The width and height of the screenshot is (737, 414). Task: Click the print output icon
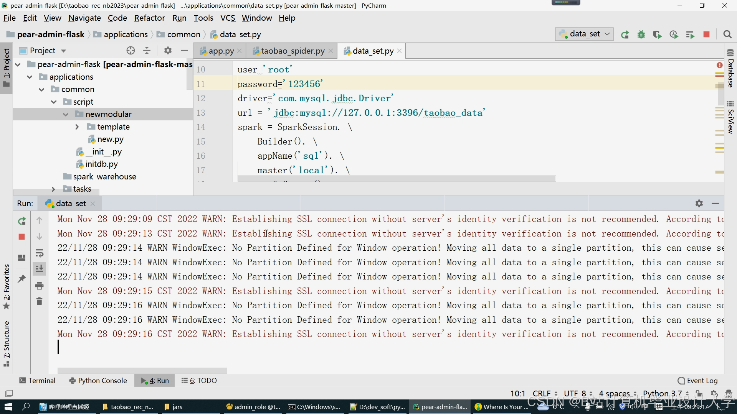click(x=39, y=286)
